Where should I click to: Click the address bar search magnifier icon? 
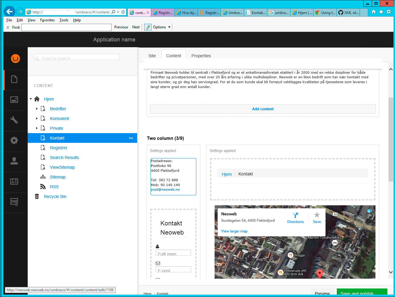point(113,12)
